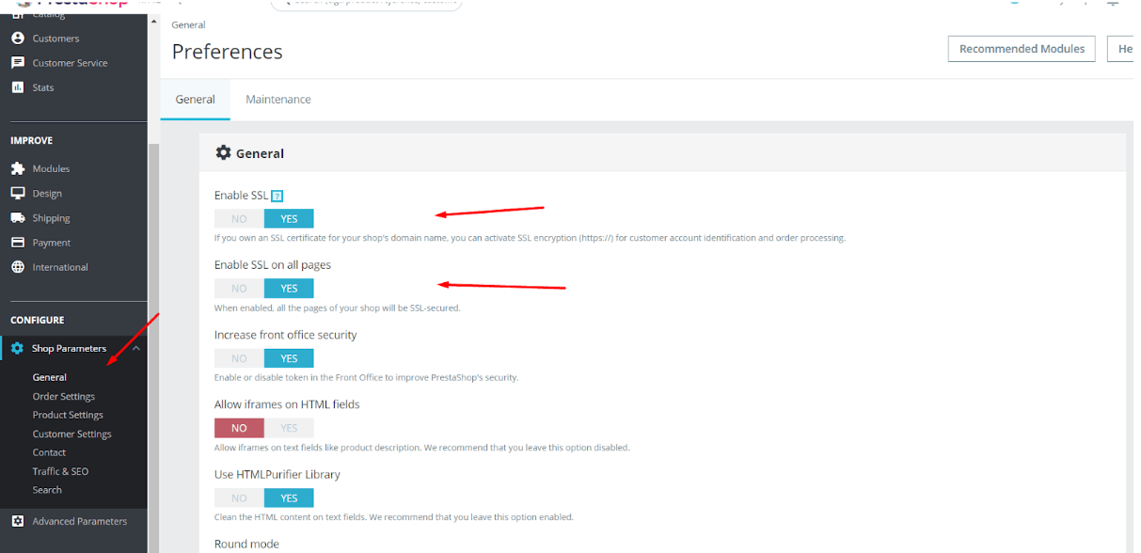Click the CONFIGURE section heading
The image size is (1141, 553).
pyautogui.click(x=37, y=320)
